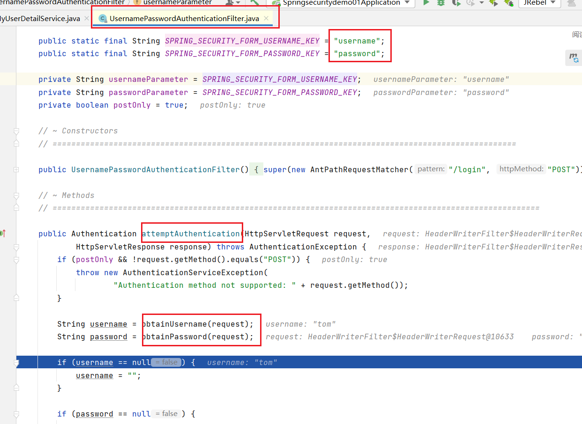Run with coverage using the shield icon
The width and height of the screenshot is (582, 424).
coord(456,2)
